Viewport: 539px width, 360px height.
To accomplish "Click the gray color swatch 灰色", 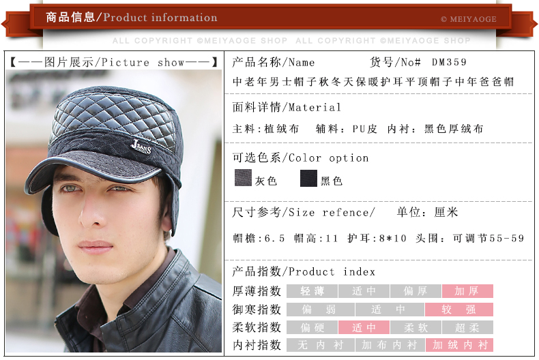I will pyautogui.click(x=243, y=178).
